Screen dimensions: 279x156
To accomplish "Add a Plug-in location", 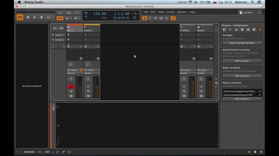I will point(242,99).
